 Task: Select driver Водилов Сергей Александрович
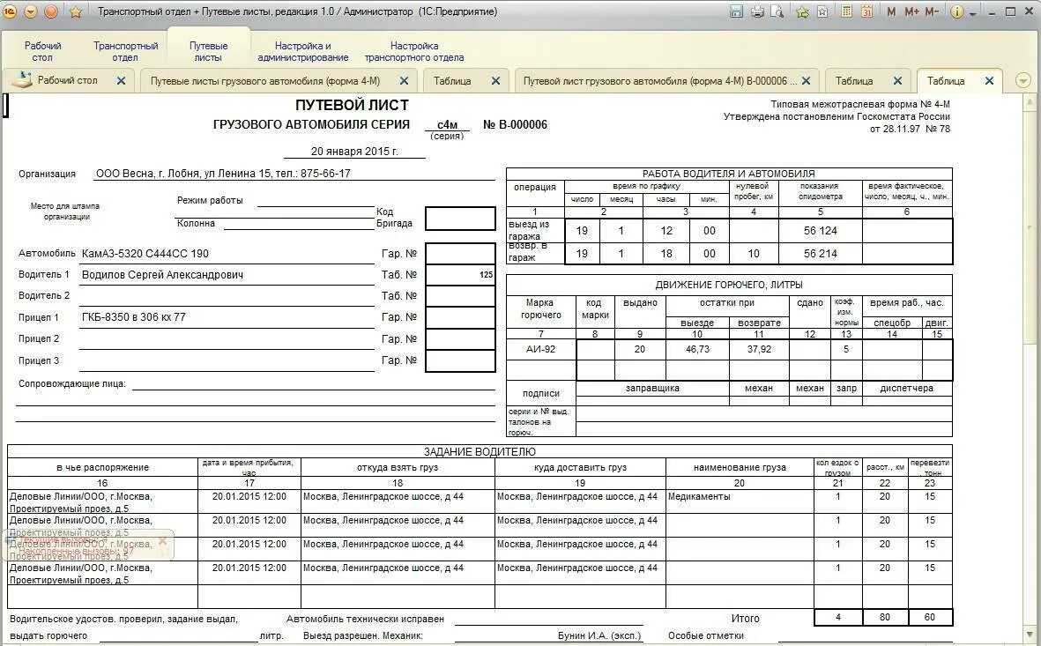click(163, 275)
